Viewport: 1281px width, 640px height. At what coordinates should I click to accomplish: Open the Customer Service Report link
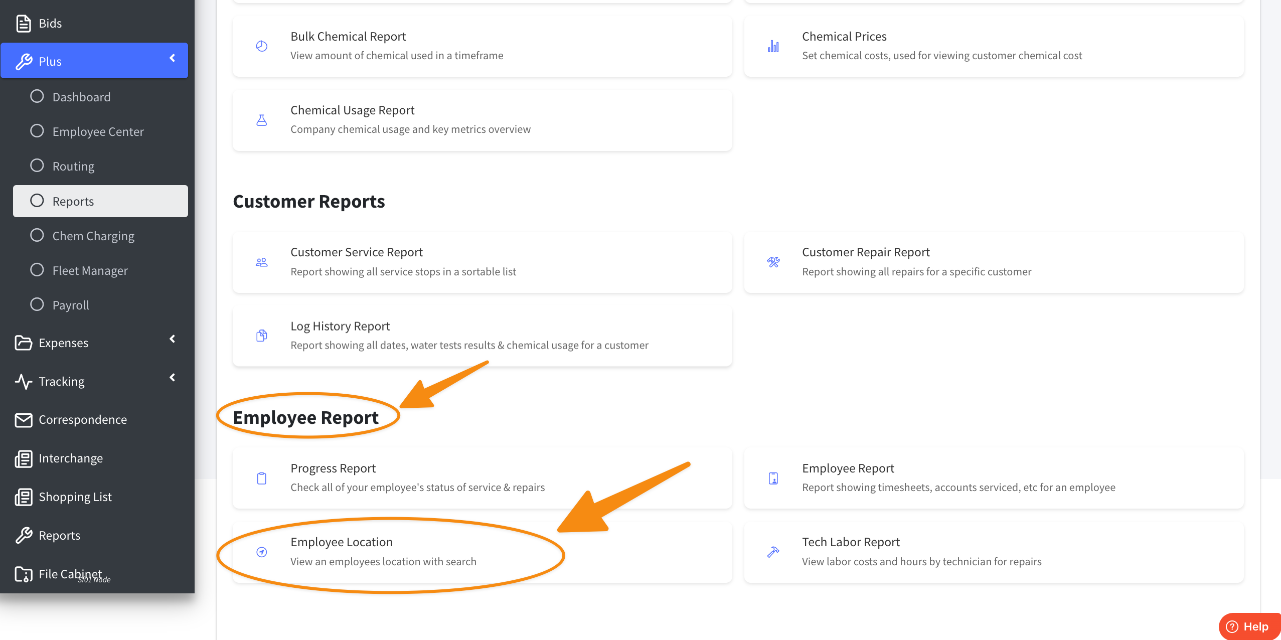coord(356,252)
